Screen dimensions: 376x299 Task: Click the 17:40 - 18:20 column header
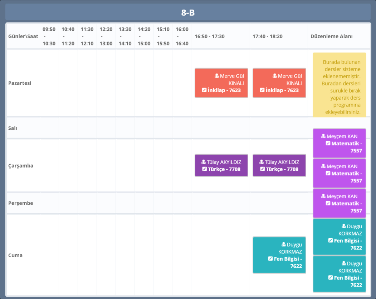coord(268,36)
